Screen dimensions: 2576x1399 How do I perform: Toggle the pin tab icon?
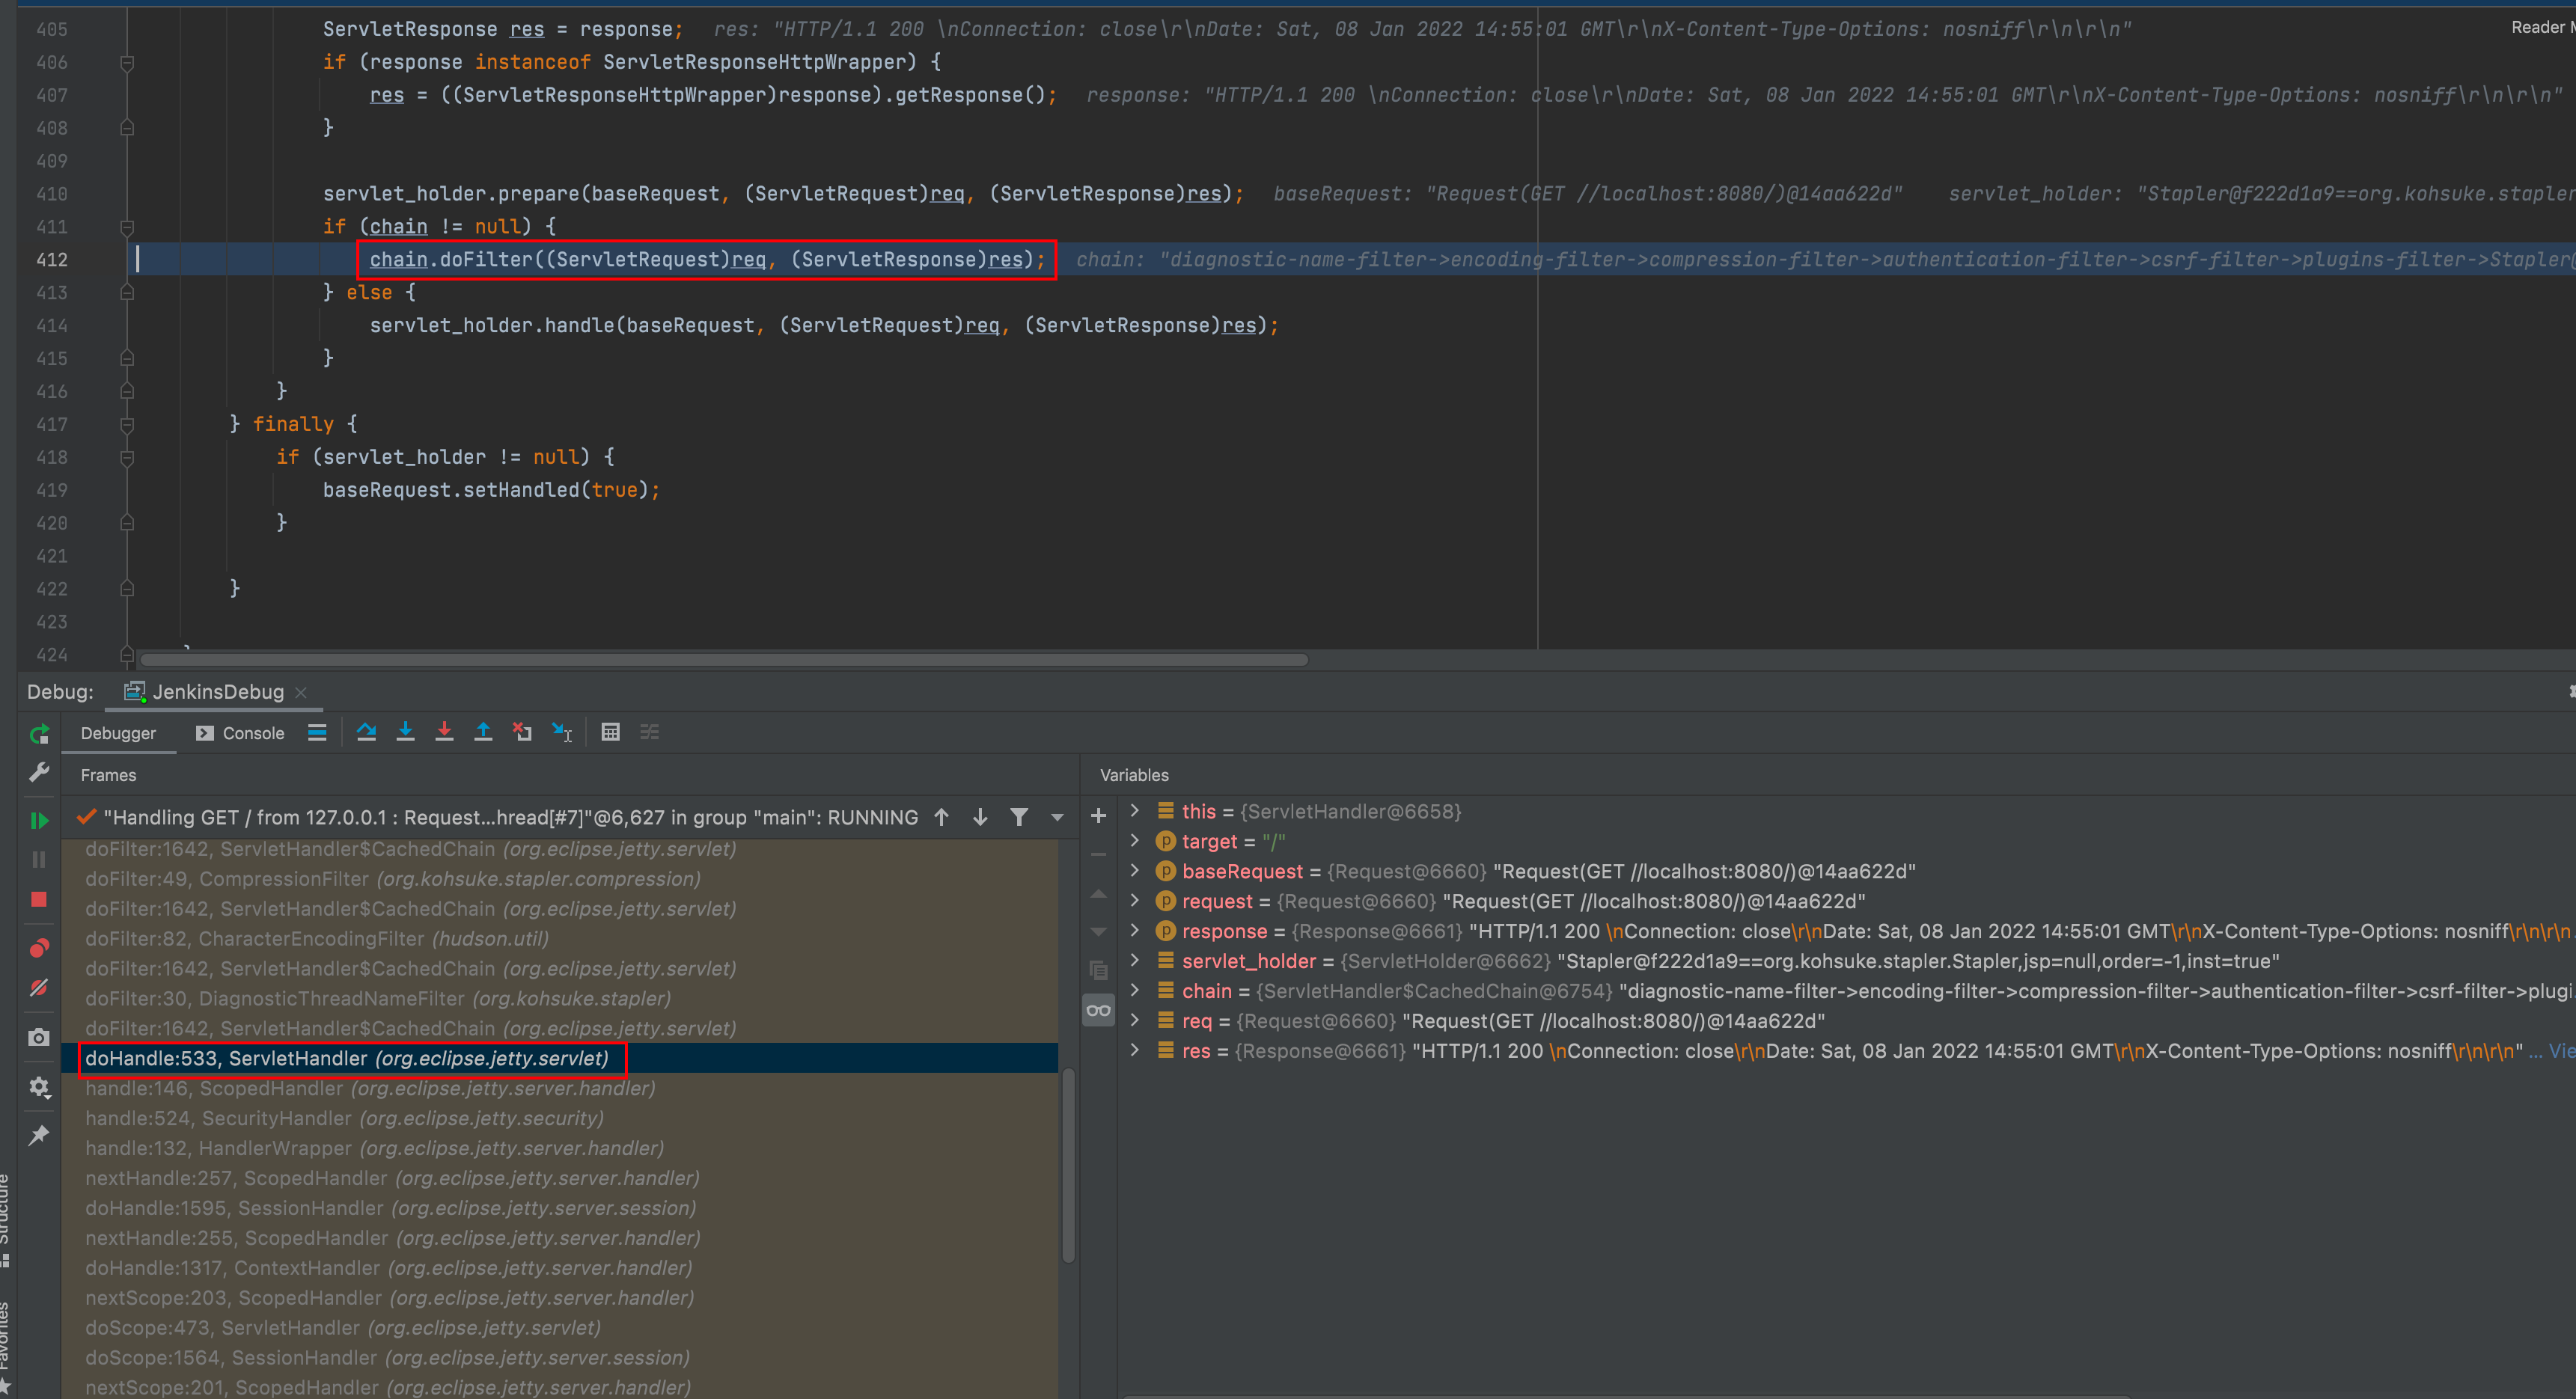pos(39,1135)
